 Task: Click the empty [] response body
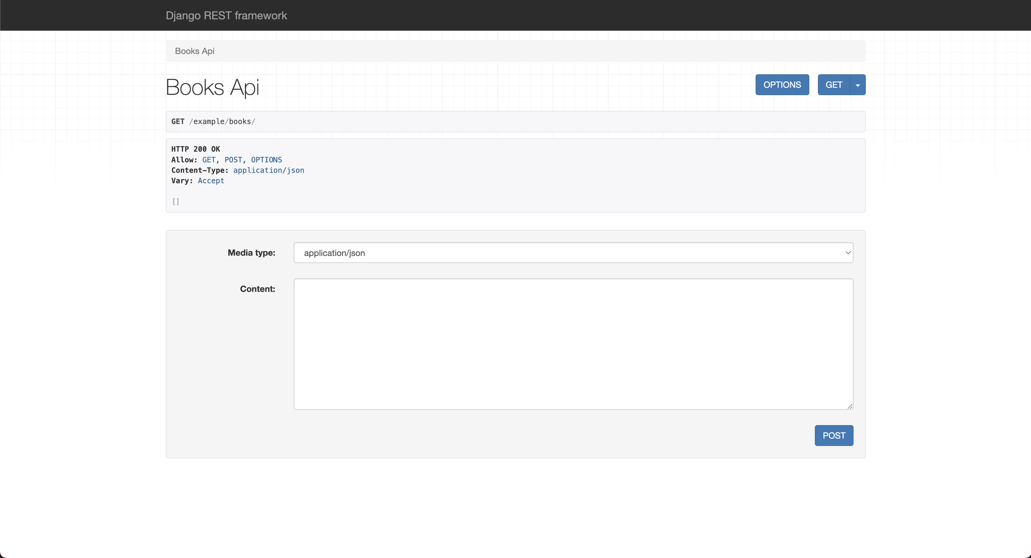[x=176, y=202]
